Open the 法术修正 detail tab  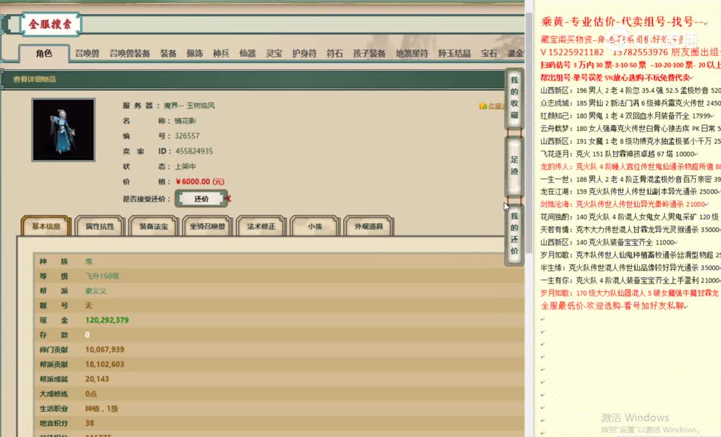261,226
